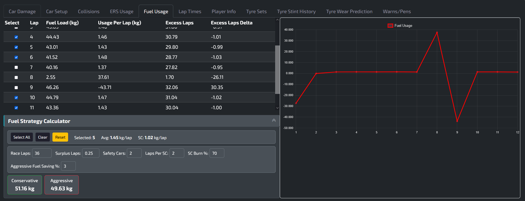Click the scrollbar up arrow
Image resolution: width=525 pixels, height=201 pixels.
tap(277, 20)
